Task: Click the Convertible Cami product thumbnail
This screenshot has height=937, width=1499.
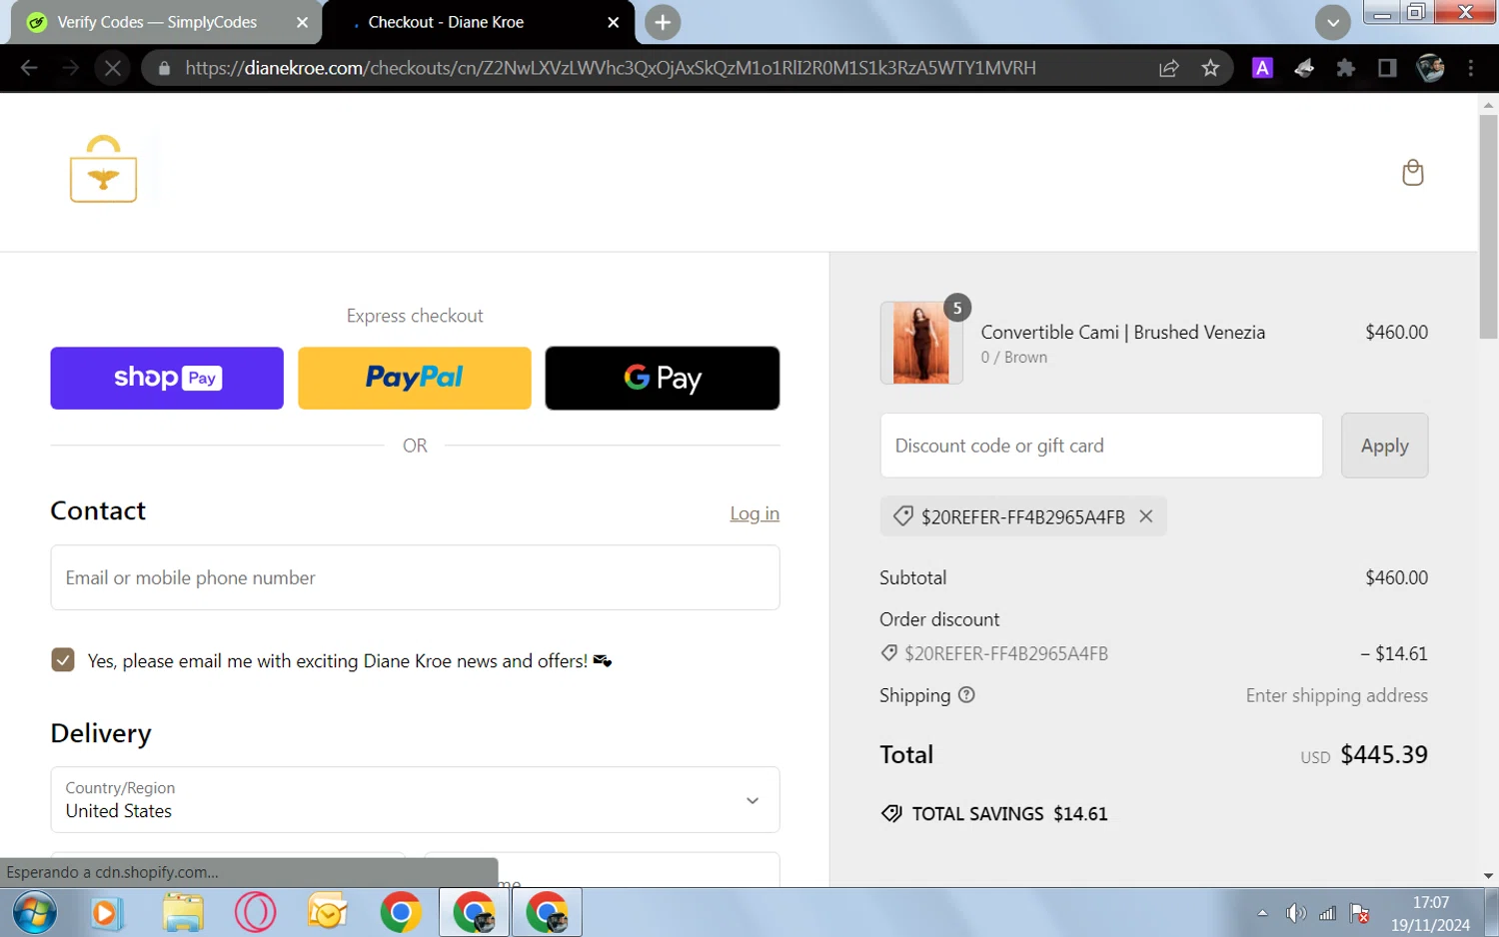Action: coord(920,343)
